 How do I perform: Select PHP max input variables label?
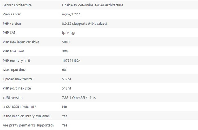pos(21,42)
